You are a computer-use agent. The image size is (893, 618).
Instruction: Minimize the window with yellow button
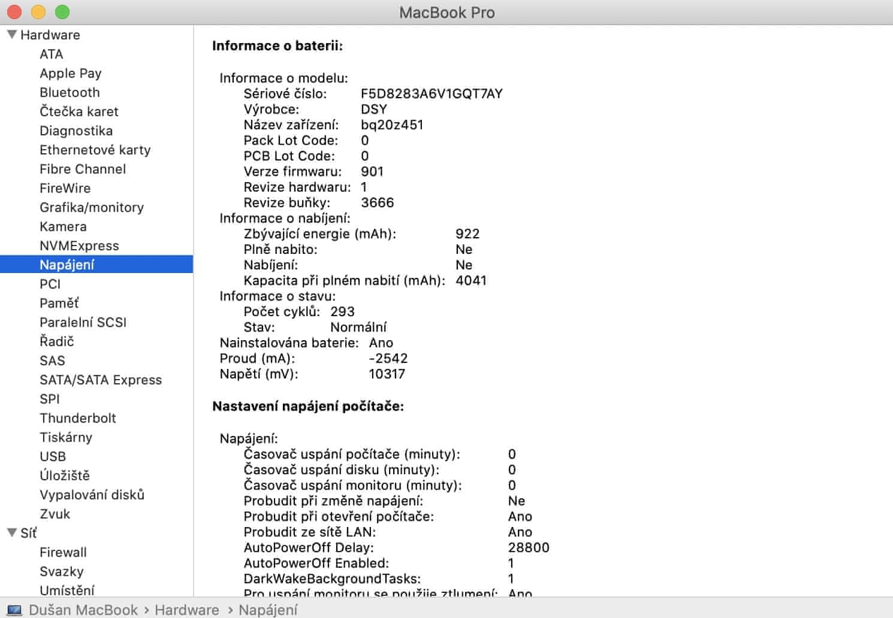click(x=38, y=12)
